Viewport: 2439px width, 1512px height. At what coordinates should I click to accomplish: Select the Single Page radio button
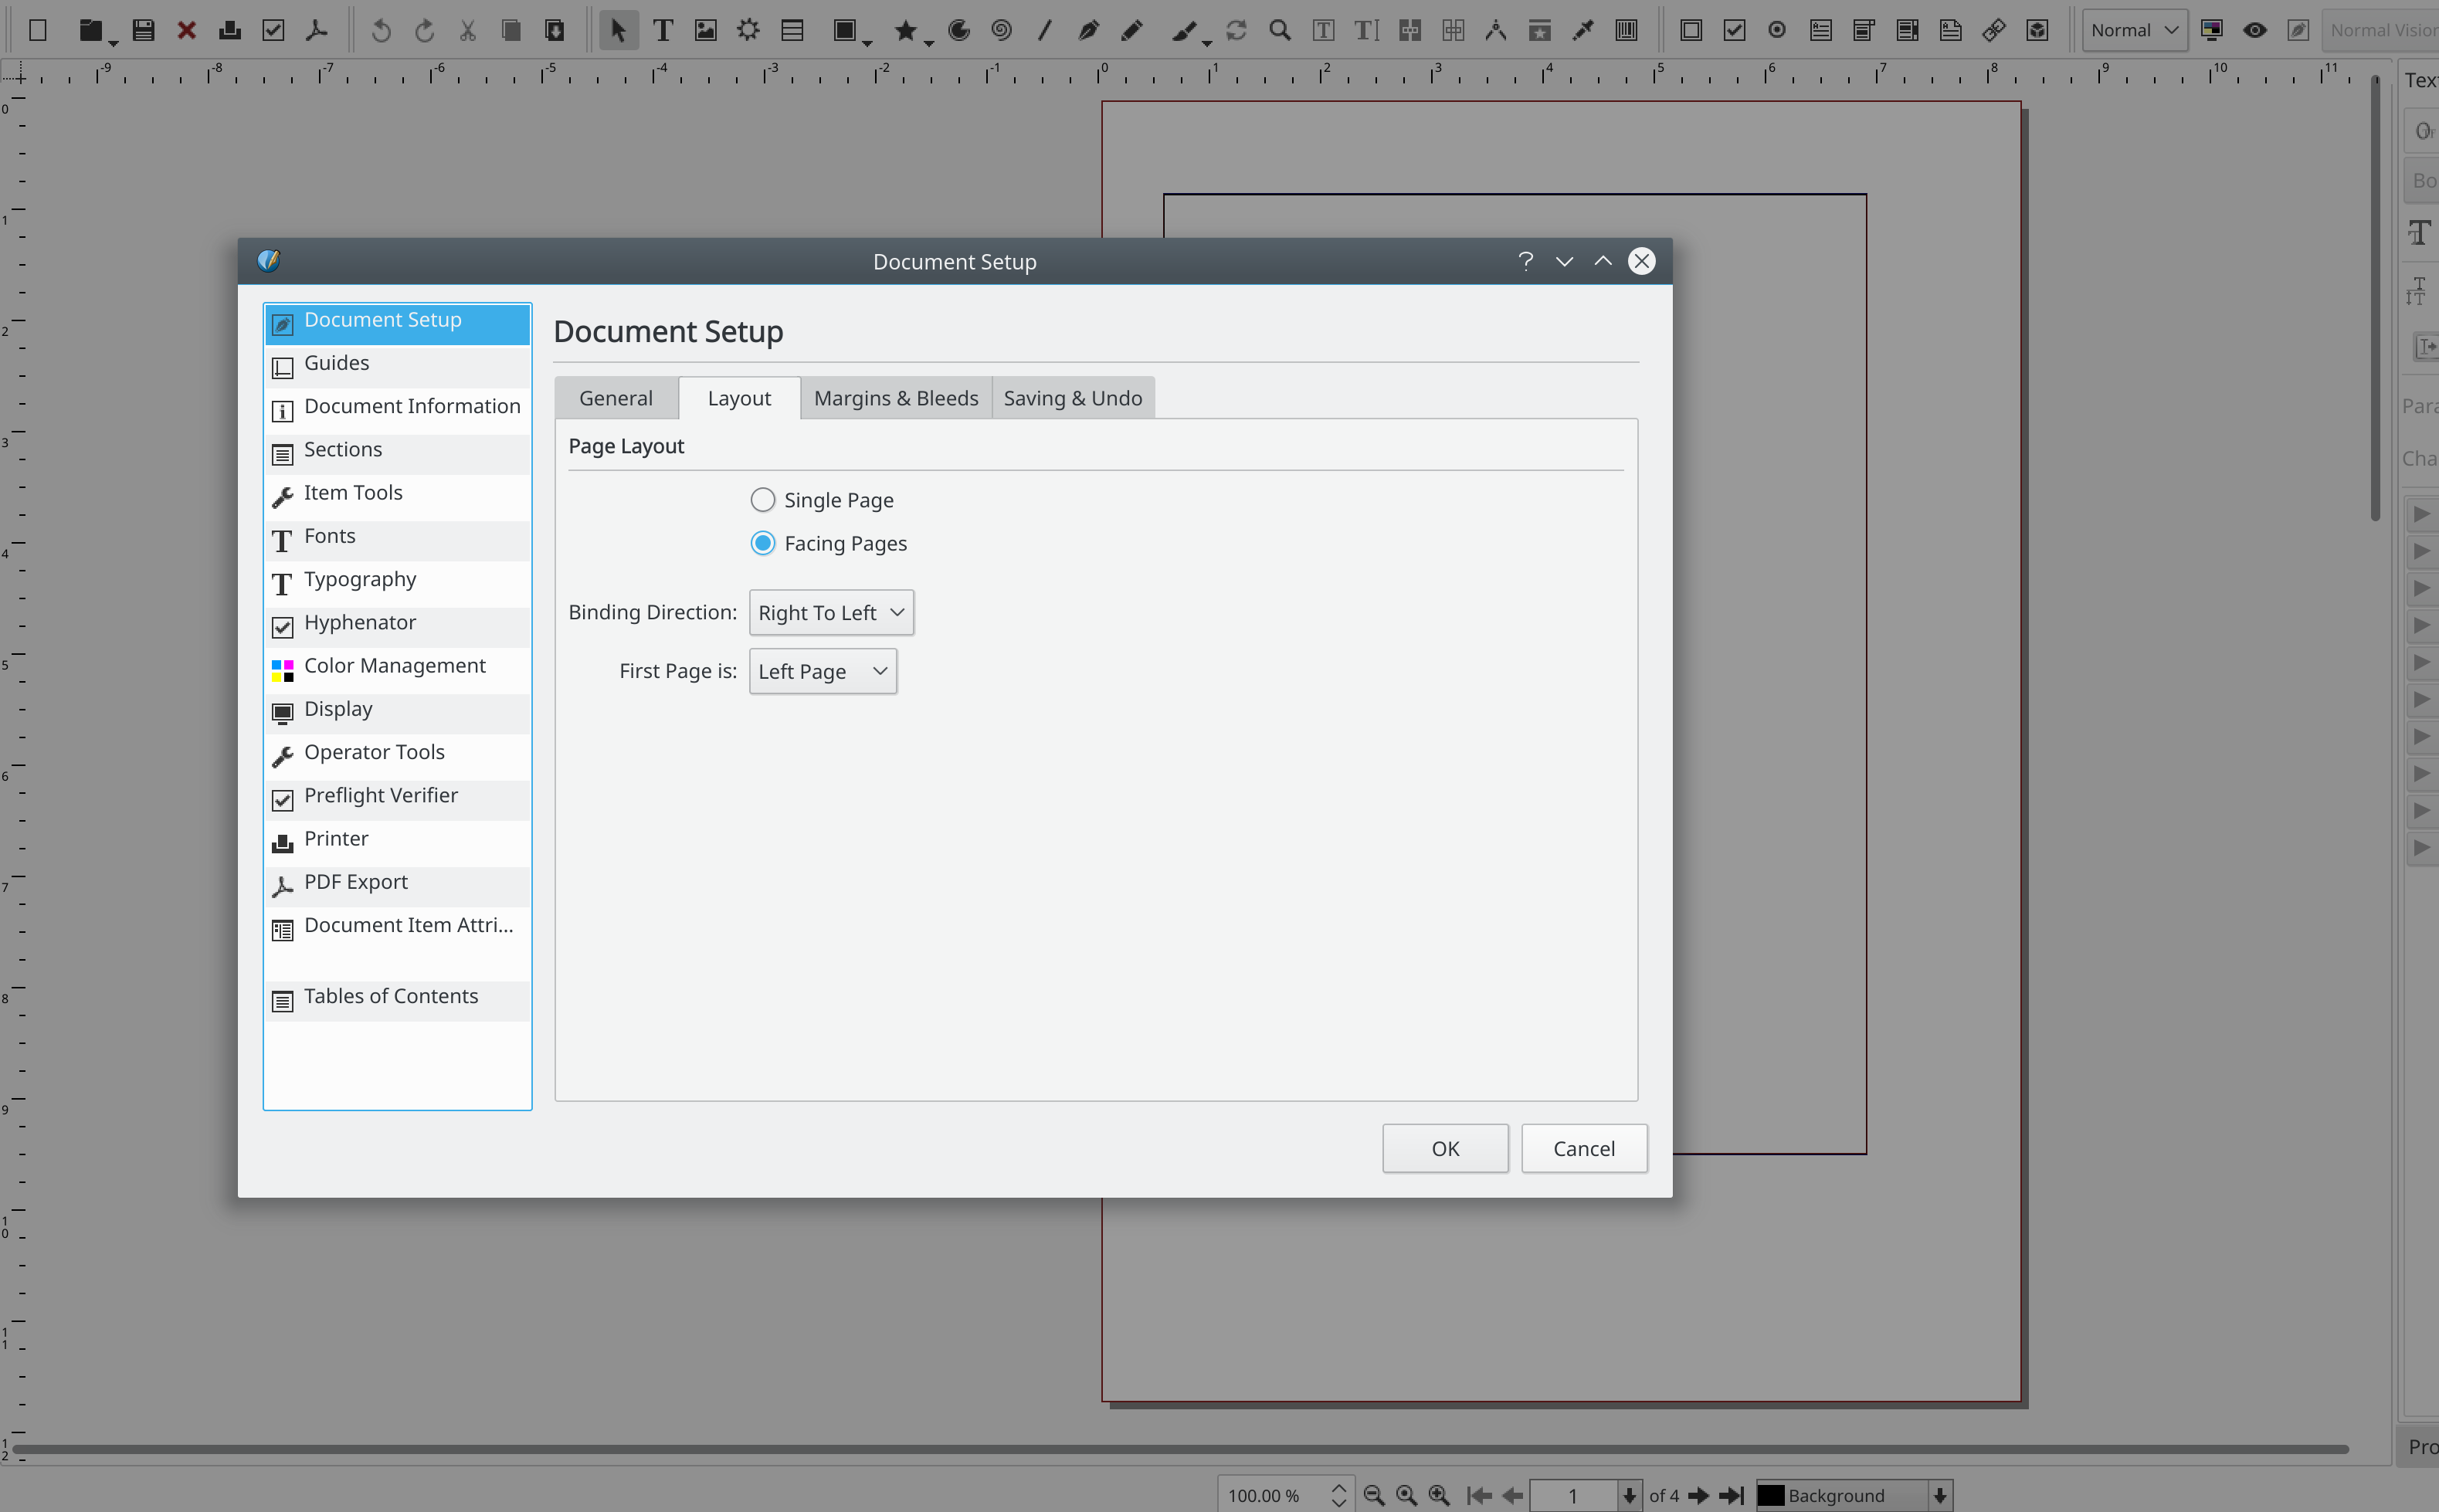[763, 500]
